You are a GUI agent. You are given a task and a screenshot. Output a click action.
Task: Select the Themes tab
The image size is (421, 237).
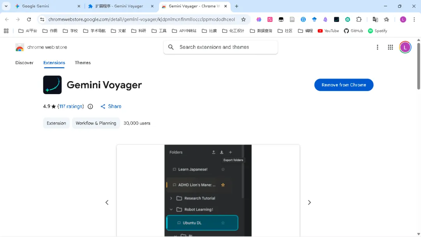tap(83, 63)
